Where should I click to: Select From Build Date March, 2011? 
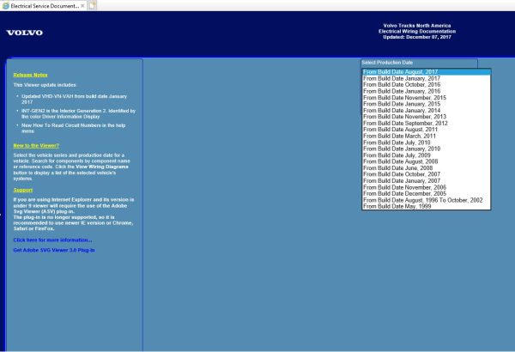coord(427,136)
